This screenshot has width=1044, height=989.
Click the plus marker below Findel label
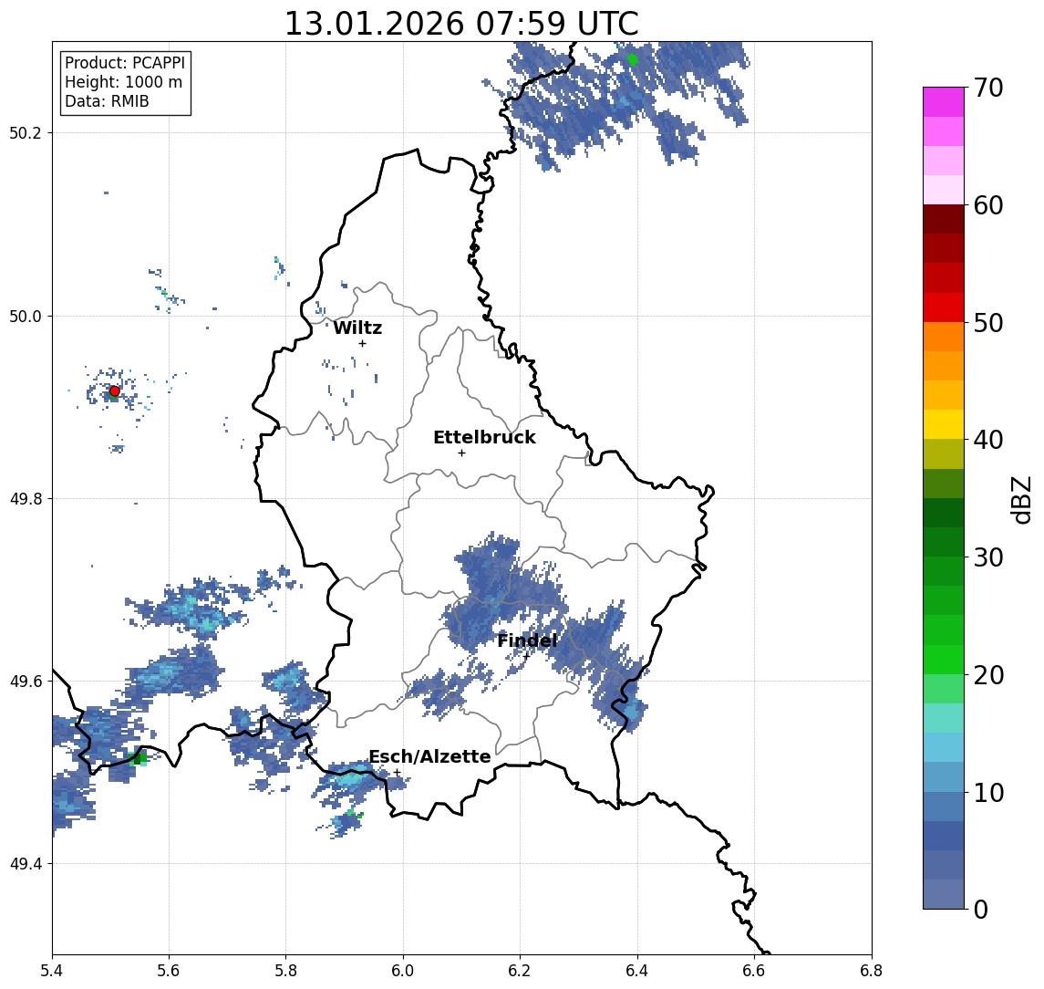click(x=527, y=656)
